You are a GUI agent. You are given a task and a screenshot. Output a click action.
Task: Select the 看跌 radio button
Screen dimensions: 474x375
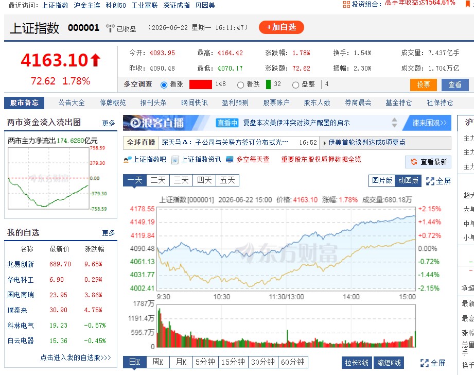click(241, 85)
